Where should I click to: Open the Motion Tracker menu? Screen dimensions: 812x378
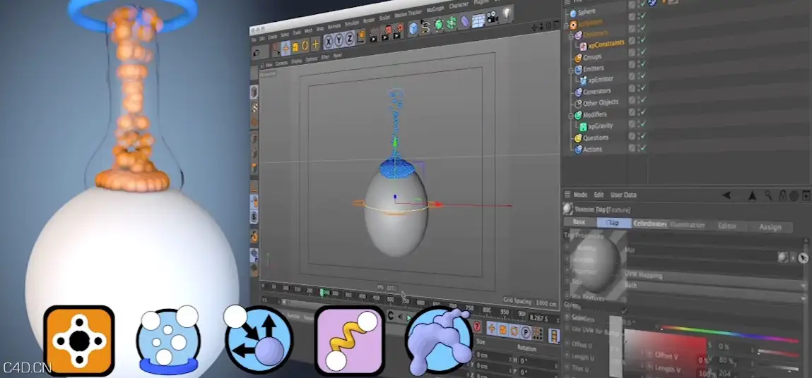[408, 14]
